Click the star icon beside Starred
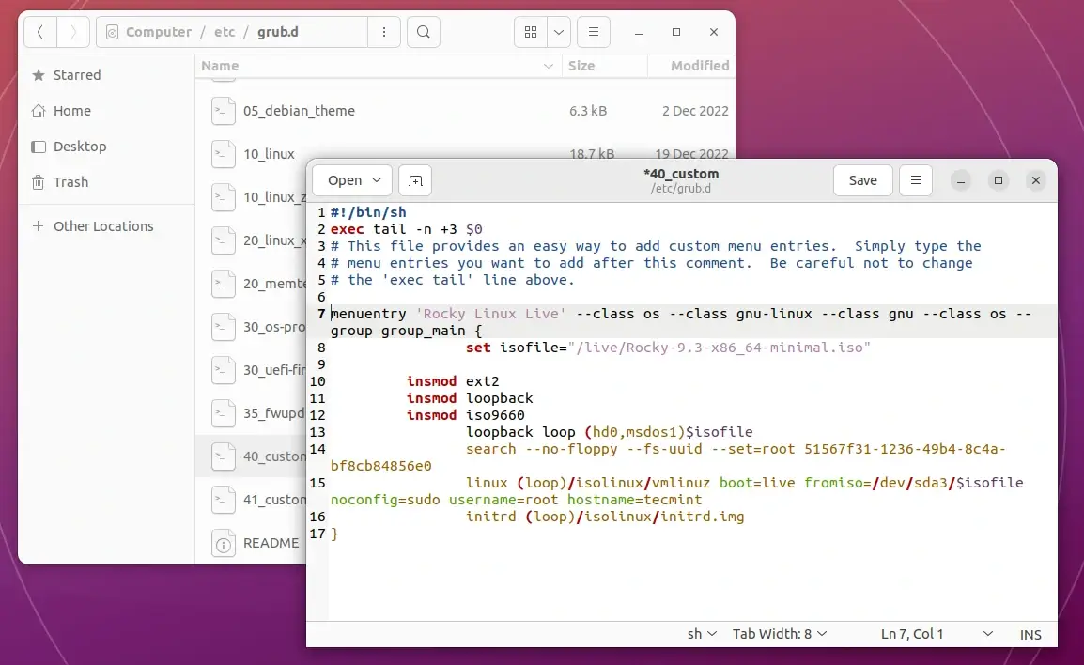Viewport: 1084px width, 665px height. pos(38,74)
